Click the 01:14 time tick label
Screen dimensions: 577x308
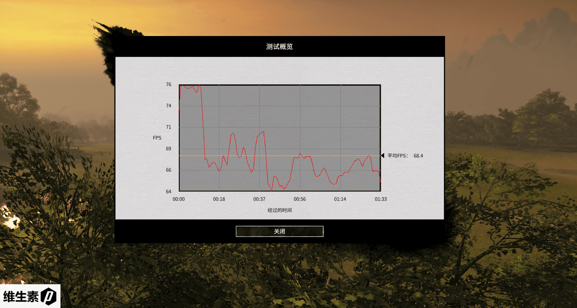click(340, 199)
